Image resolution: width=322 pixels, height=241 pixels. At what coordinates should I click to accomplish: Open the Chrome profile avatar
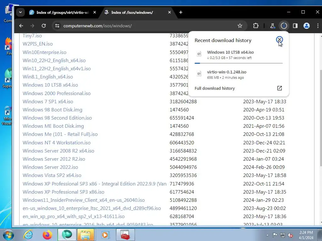306,26
